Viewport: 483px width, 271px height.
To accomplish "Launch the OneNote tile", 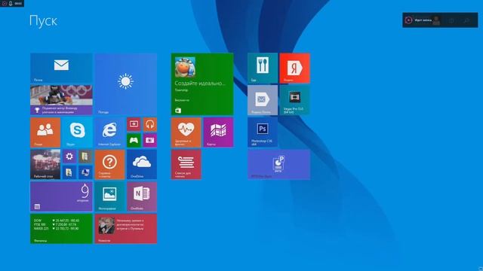I will pyautogui.click(x=142, y=196).
